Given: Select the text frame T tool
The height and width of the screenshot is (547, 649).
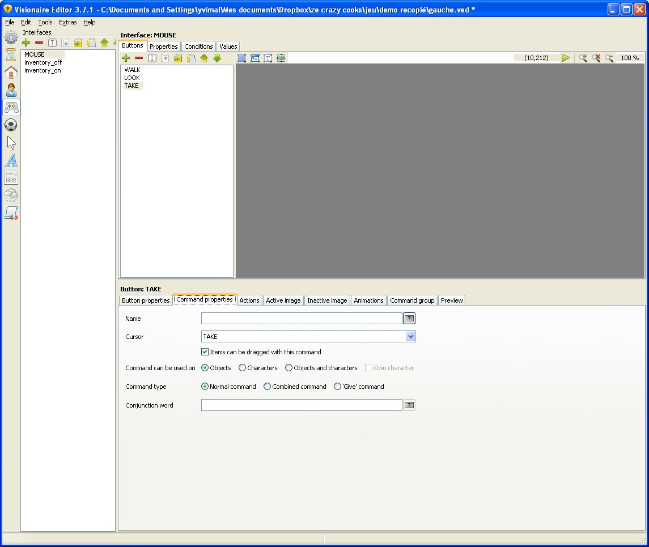Looking at the screenshot, I should point(268,58).
